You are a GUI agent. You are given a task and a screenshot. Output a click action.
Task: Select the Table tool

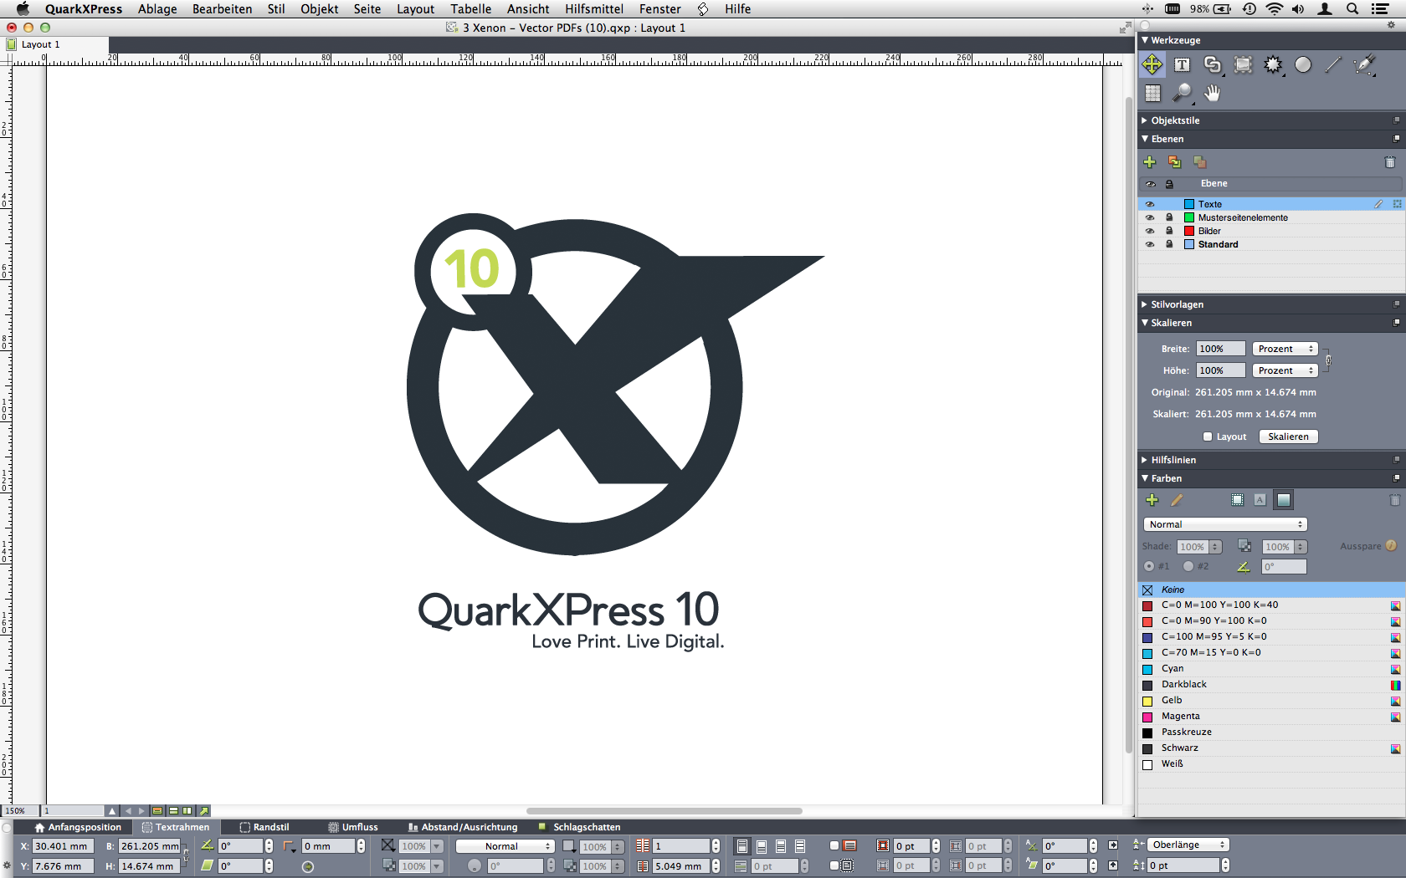1152,93
